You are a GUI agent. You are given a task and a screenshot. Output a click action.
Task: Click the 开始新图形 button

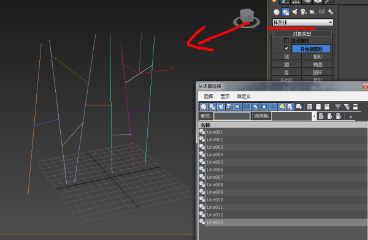[x=311, y=49]
